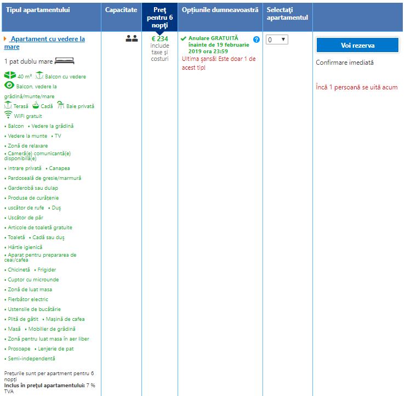
Task: Click the Capacitate column header
Action: click(x=121, y=10)
